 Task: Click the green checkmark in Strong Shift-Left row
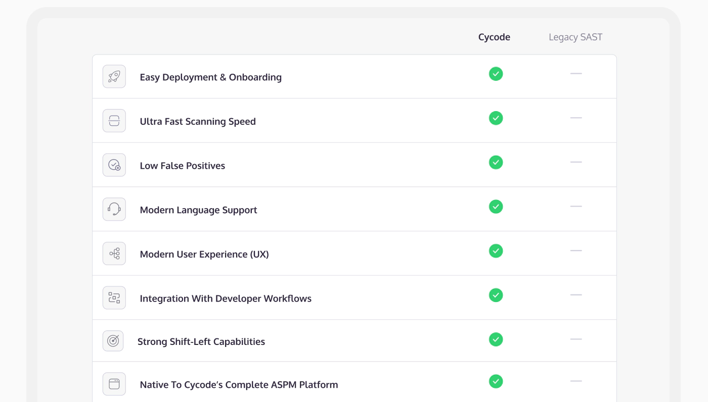(496, 339)
